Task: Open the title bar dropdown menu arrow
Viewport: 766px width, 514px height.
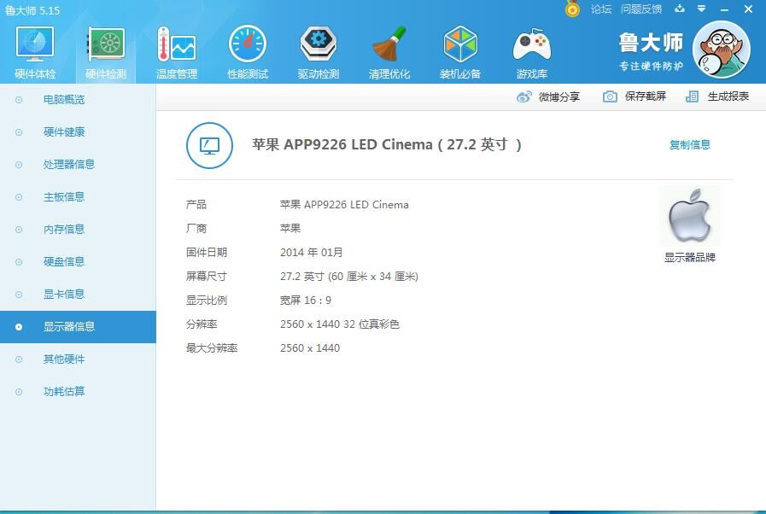Action: pyautogui.click(x=701, y=9)
